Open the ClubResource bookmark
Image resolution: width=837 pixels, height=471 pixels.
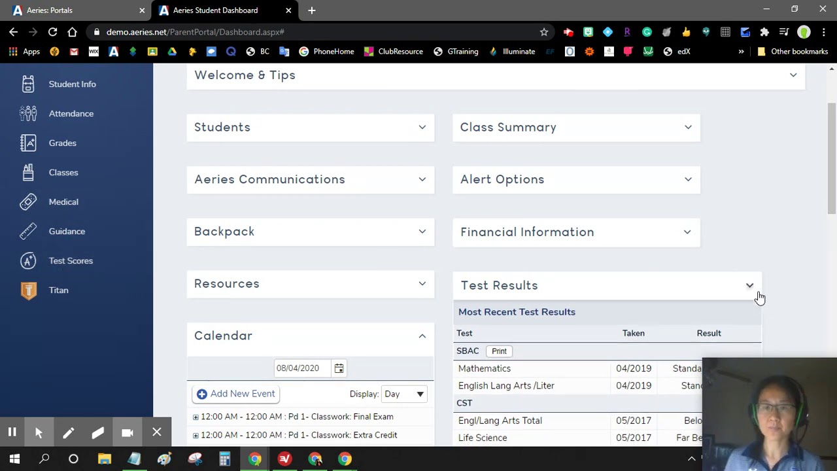pyautogui.click(x=394, y=51)
